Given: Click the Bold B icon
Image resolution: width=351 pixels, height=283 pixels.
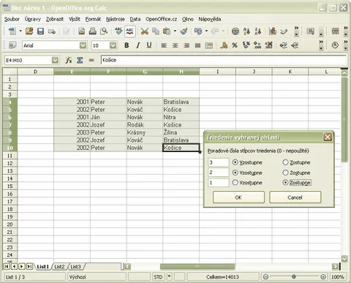Looking at the screenshot, I should (127, 45).
